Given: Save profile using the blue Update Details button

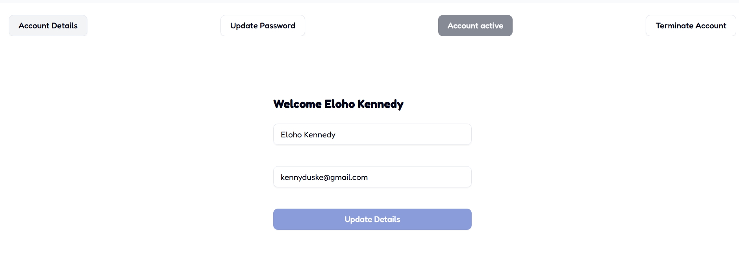Looking at the screenshot, I should click(372, 219).
